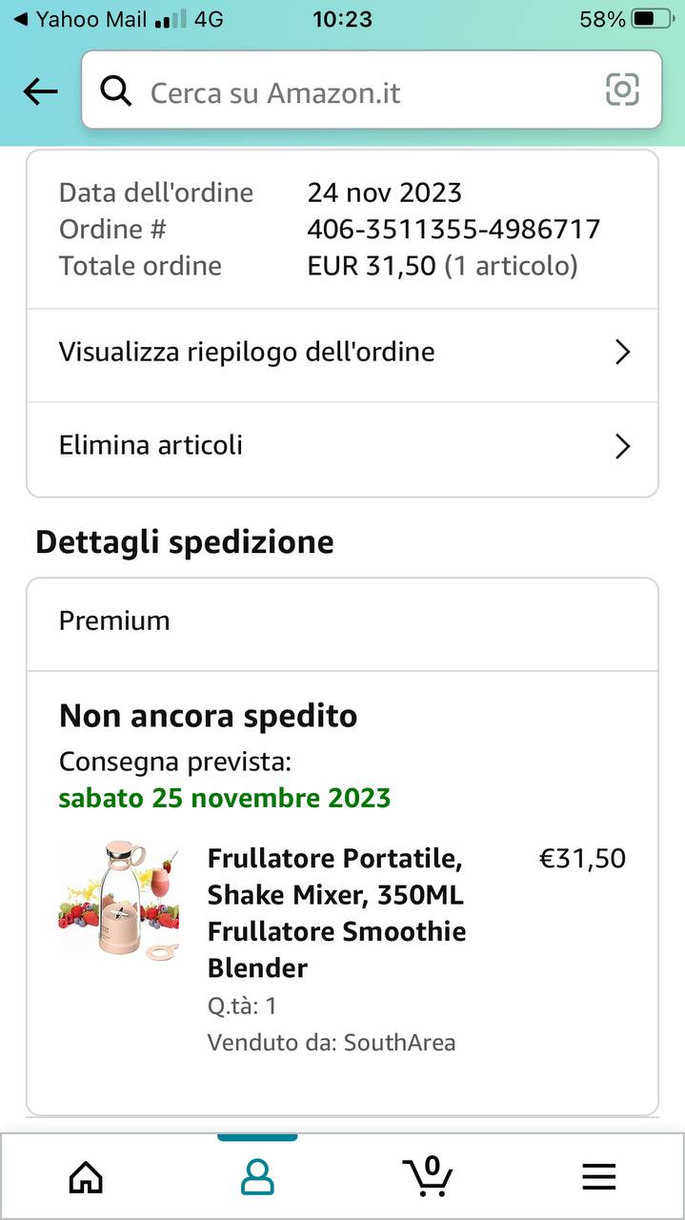Tap the blender product thumbnail image
685x1220 pixels.
click(x=118, y=899)
